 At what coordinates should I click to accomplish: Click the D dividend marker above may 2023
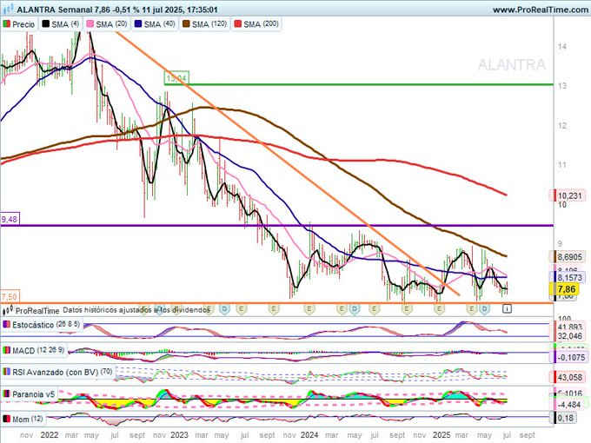pos(224,309)
